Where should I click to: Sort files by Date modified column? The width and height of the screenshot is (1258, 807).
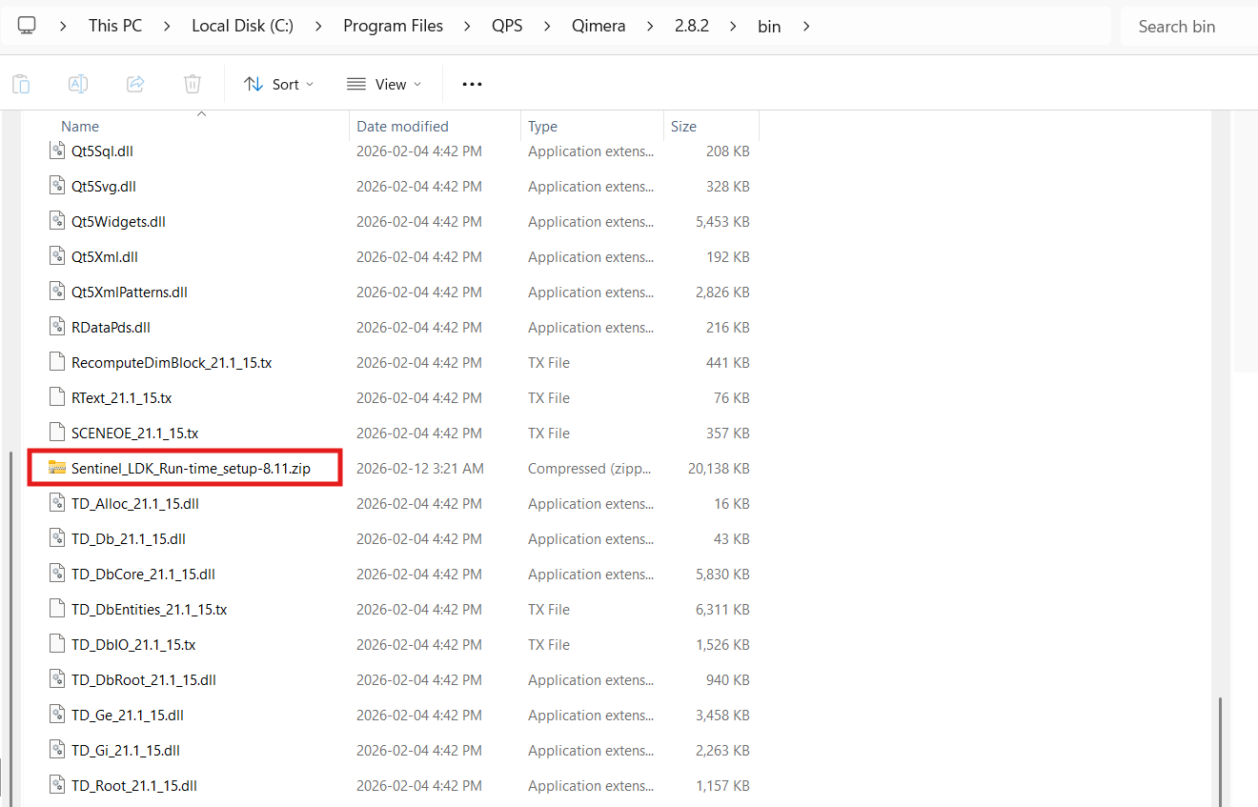pos(402,127)
